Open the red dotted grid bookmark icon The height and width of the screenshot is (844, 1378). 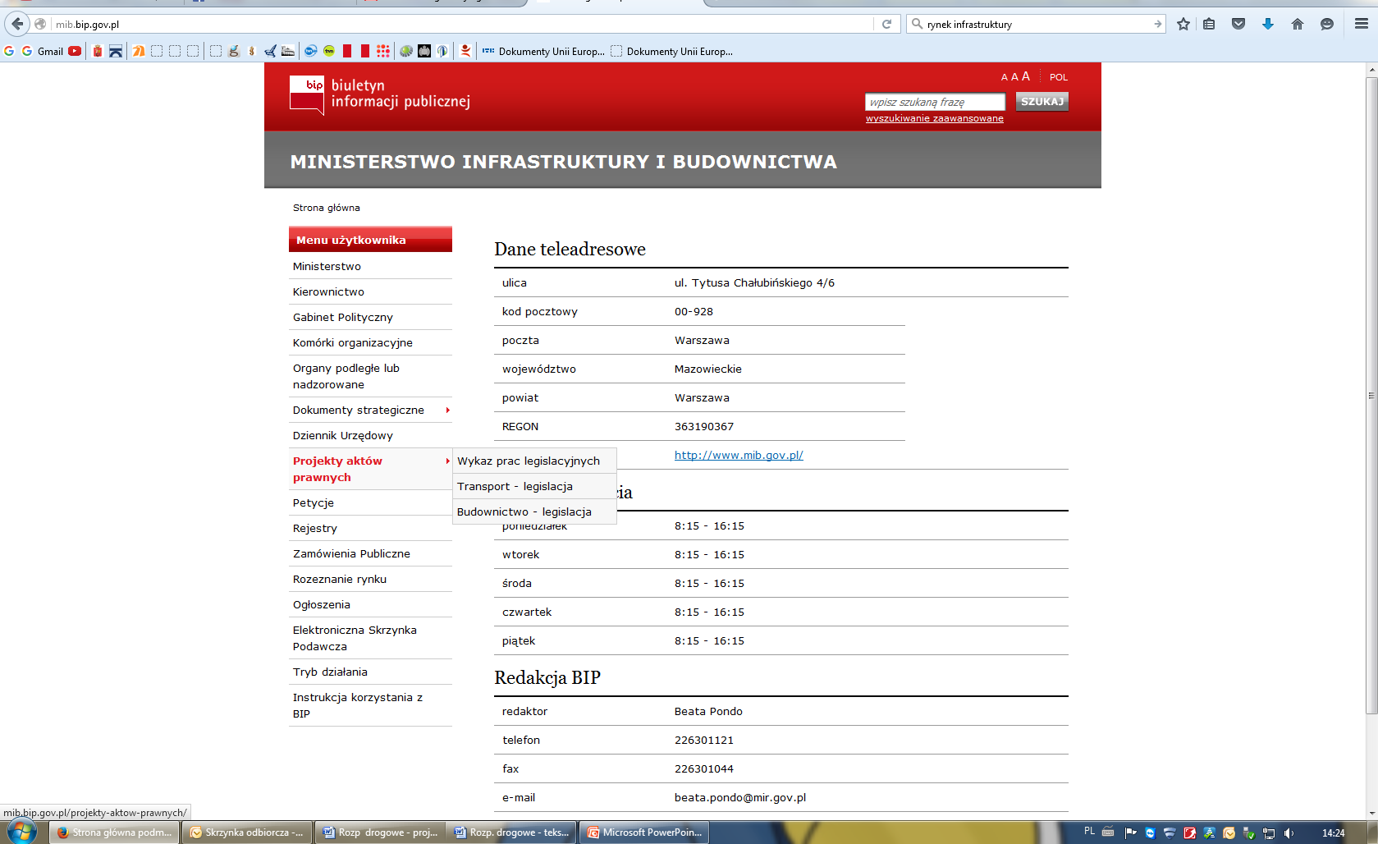click(x=383, y=51)
